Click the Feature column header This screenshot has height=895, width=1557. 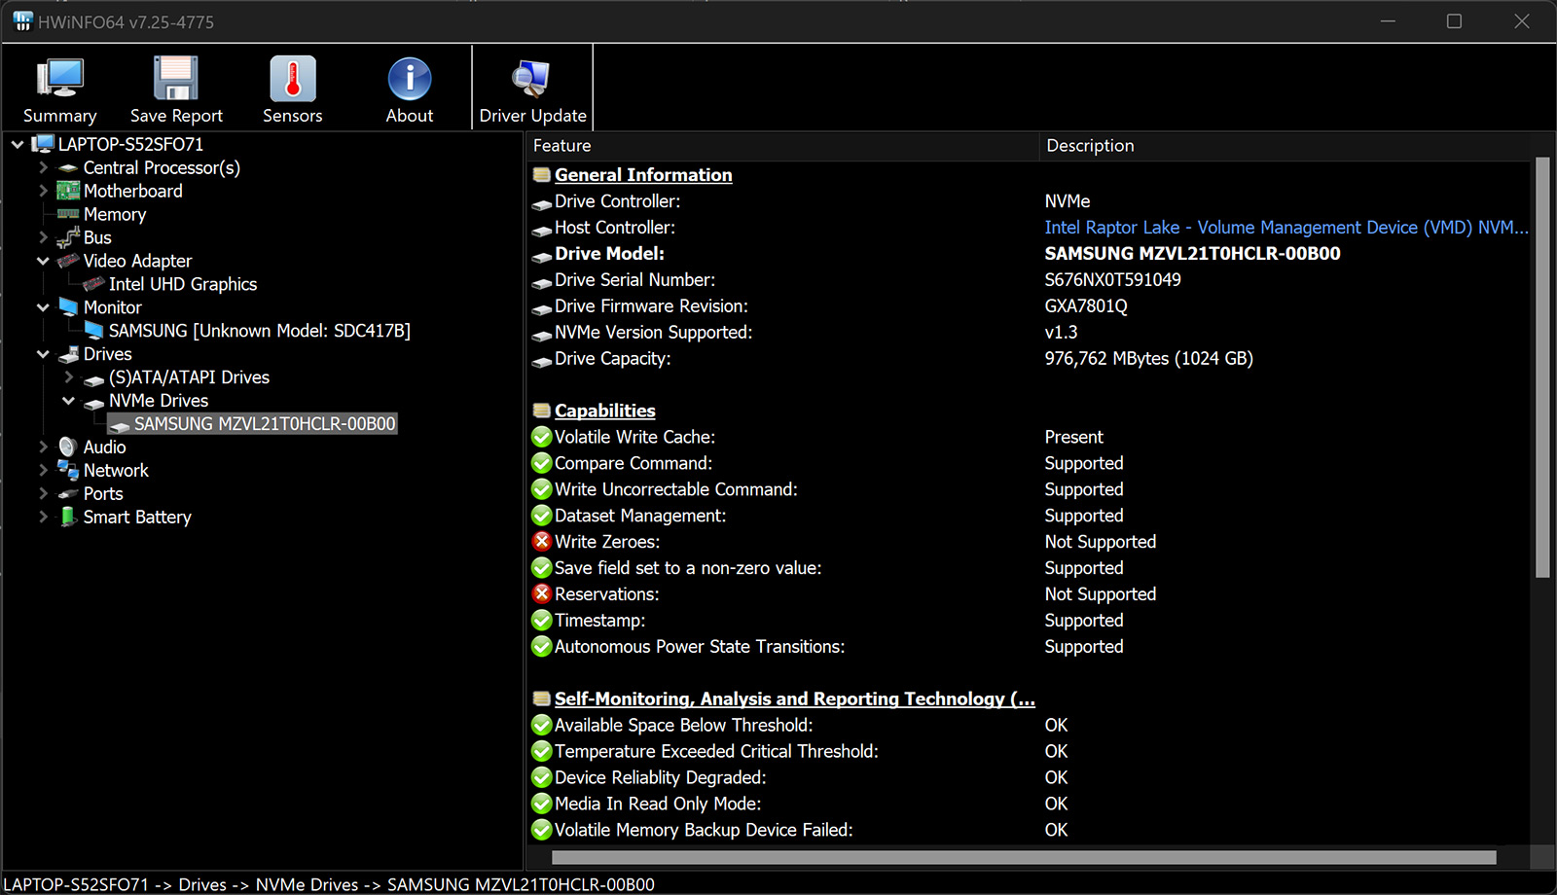[x=782, y=146]
